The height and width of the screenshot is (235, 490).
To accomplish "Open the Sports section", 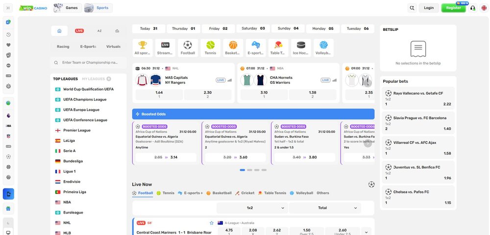I will tap(98, 8).
